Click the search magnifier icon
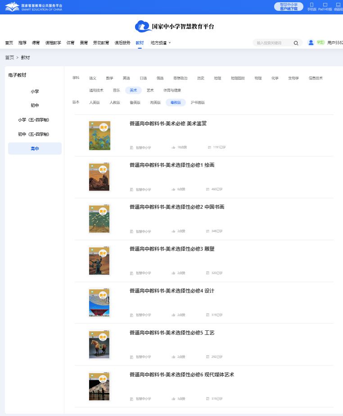Screen dimensions: 343x416 (x=296, y=43)
